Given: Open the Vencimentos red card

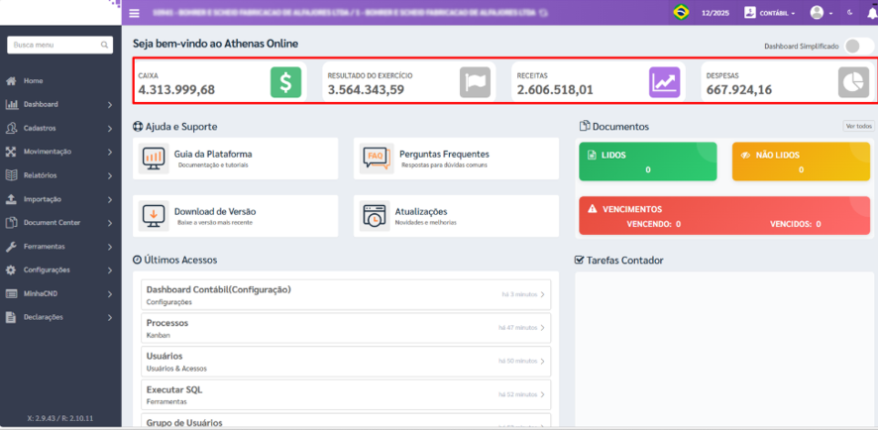Looking at the screenshot, I should pyautogui.click(x=724, y=216).
